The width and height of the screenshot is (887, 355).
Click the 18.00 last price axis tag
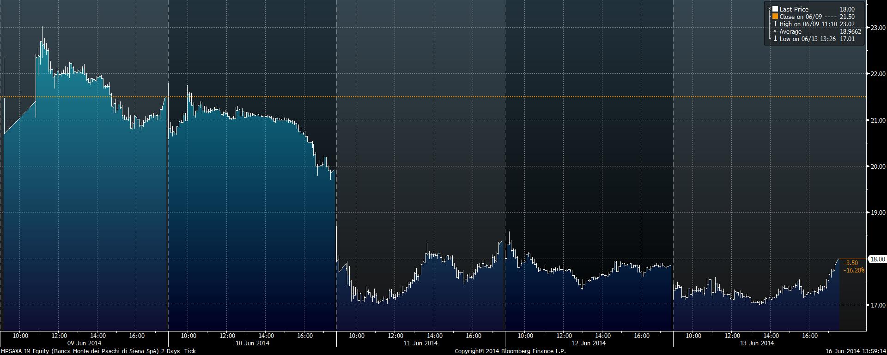click(877, 260)
